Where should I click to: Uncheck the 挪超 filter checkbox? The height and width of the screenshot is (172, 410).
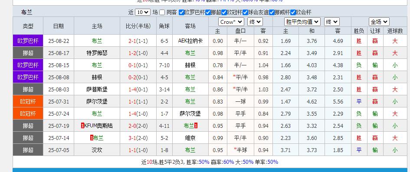pos(208,12)
